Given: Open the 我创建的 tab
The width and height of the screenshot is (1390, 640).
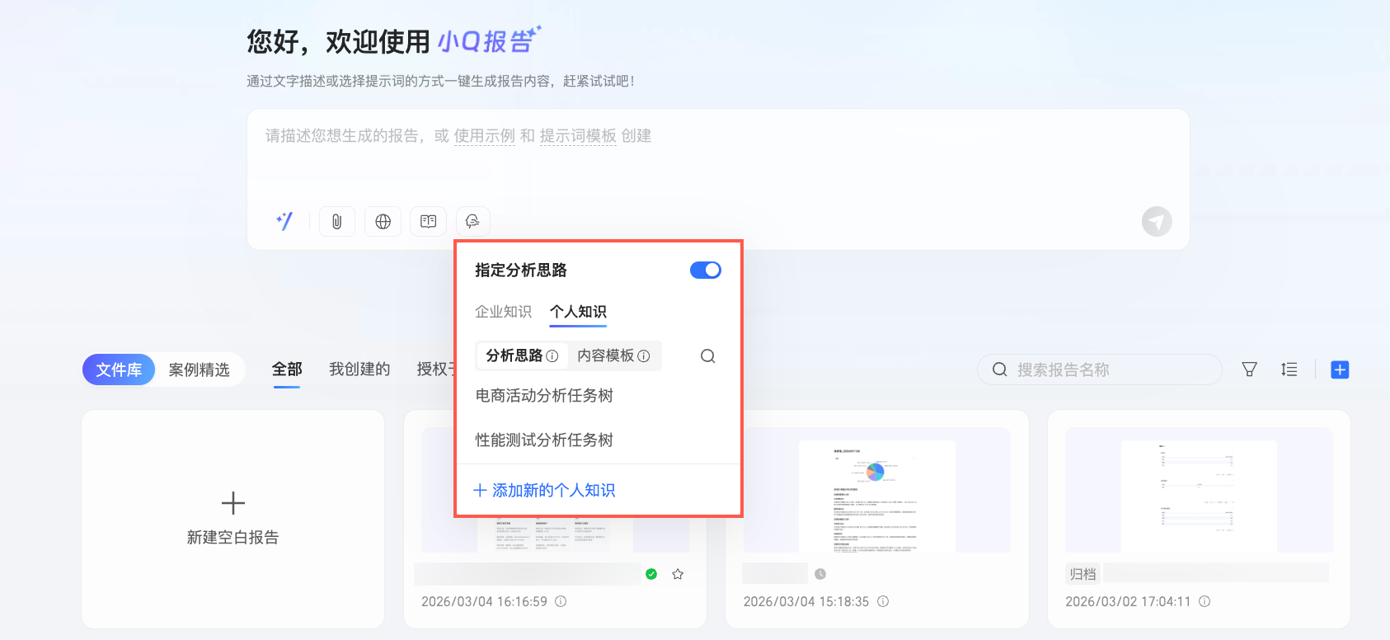Looking at the screenshot, I should pyautogui.click(x=359, y=369).
